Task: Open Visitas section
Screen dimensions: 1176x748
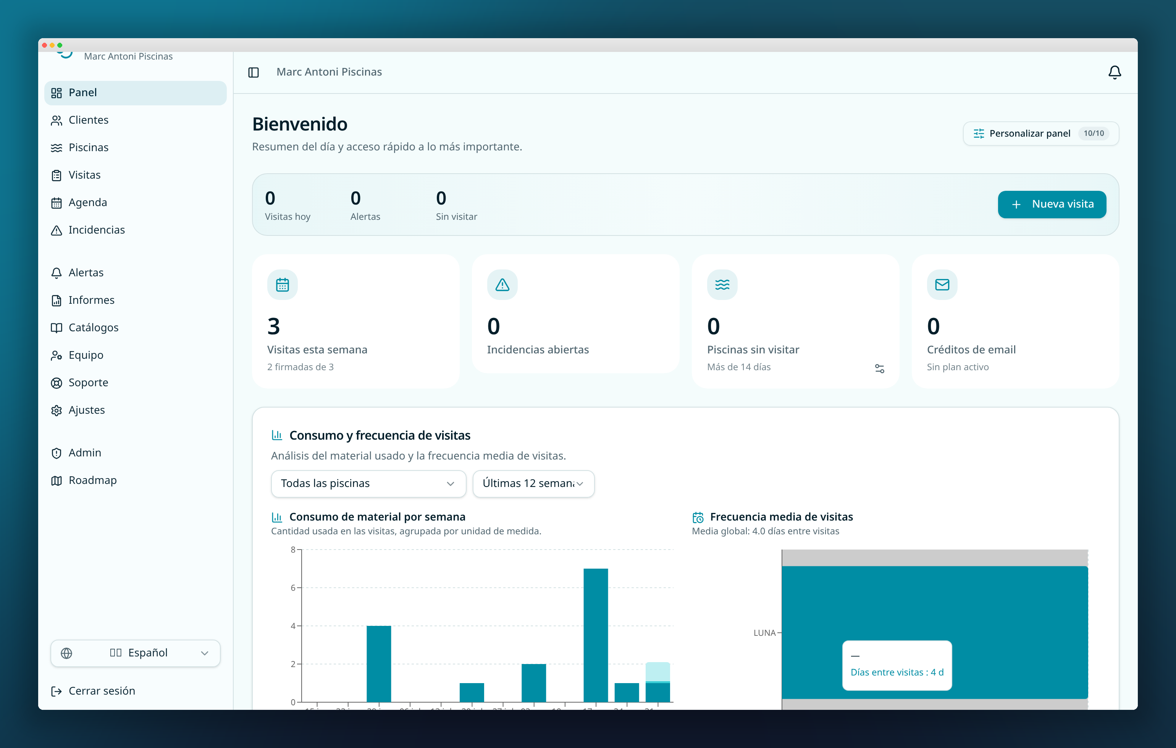Action: click(x=135, y=175)
